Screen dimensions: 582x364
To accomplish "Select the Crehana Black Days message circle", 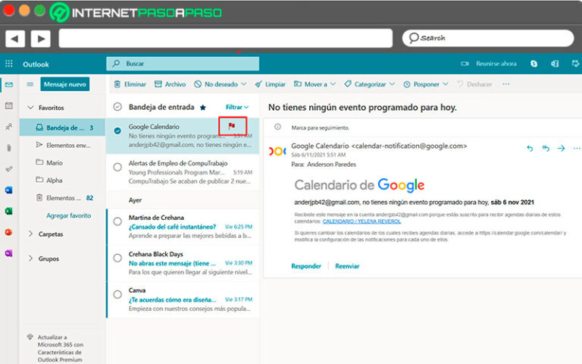I will pyautogui.click(x=117, y=258).
